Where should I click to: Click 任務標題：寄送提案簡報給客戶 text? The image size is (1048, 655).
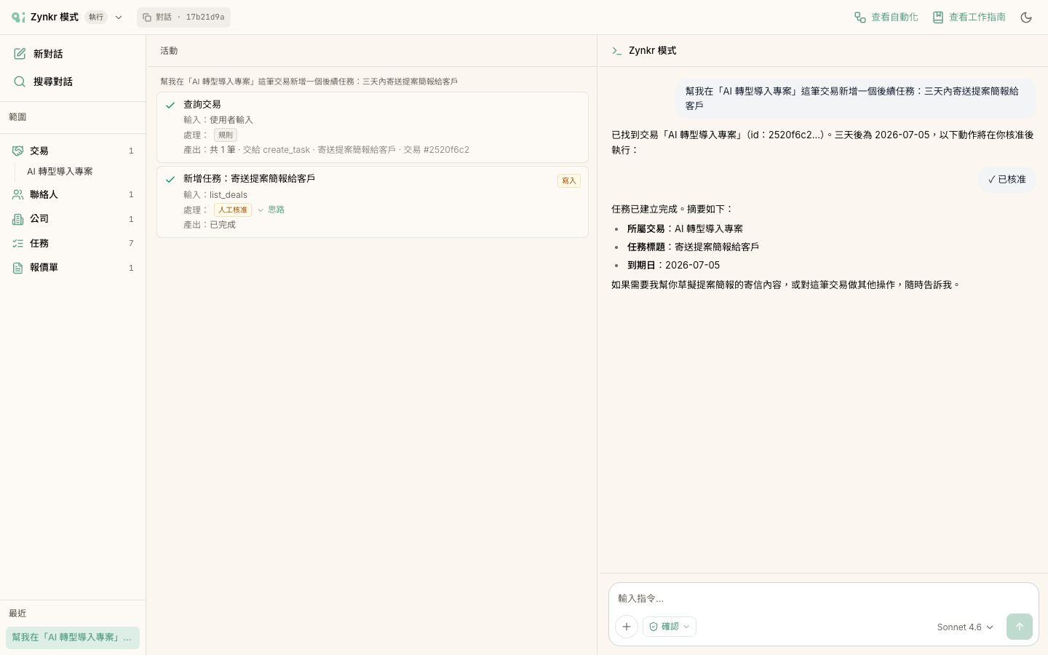[x=693, y=247]
